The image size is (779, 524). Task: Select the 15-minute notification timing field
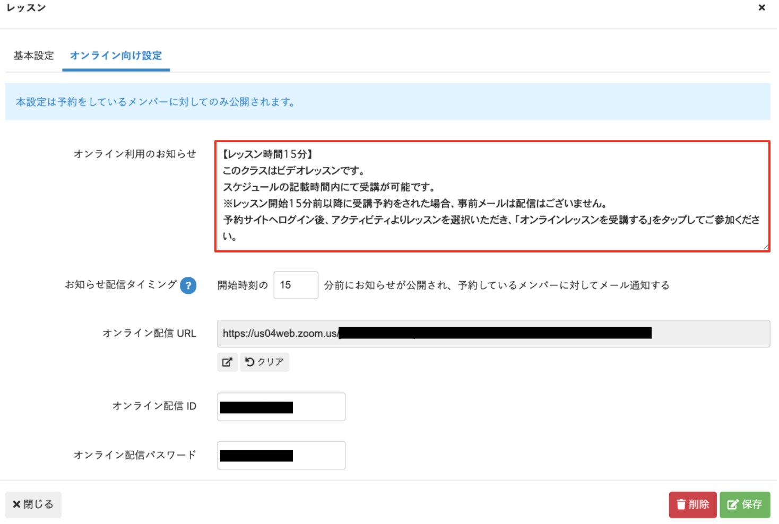(x=296, y=285)
